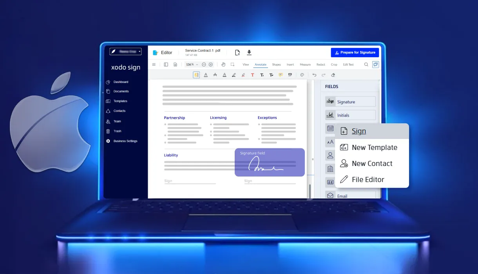Click the underlined Sign option
478x274 pixels.
[359, 131]
